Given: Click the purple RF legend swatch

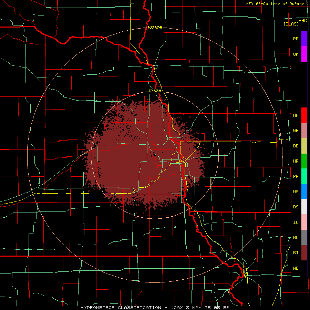Looking at the screenshot, I should 304,39.
